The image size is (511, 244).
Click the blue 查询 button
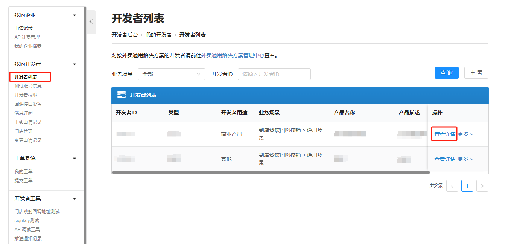pos(446,73)
